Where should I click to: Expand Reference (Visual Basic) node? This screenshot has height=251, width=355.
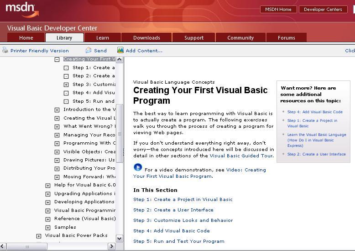(x=48, y=219)
